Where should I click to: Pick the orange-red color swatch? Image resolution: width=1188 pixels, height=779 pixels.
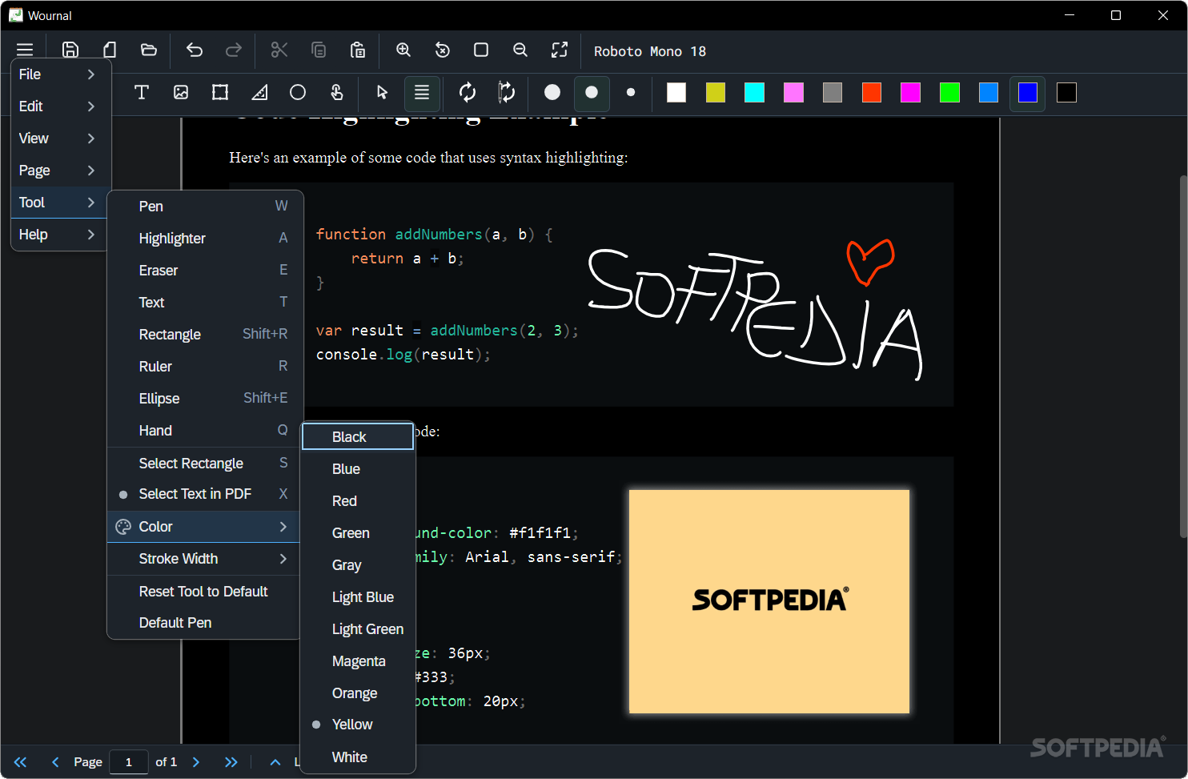(872, 93)
